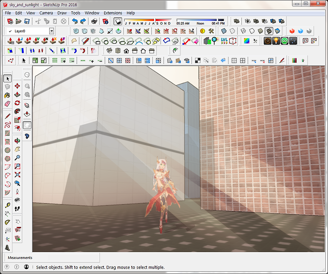
Task: Click the Print icon
Action: pos(94,21)
